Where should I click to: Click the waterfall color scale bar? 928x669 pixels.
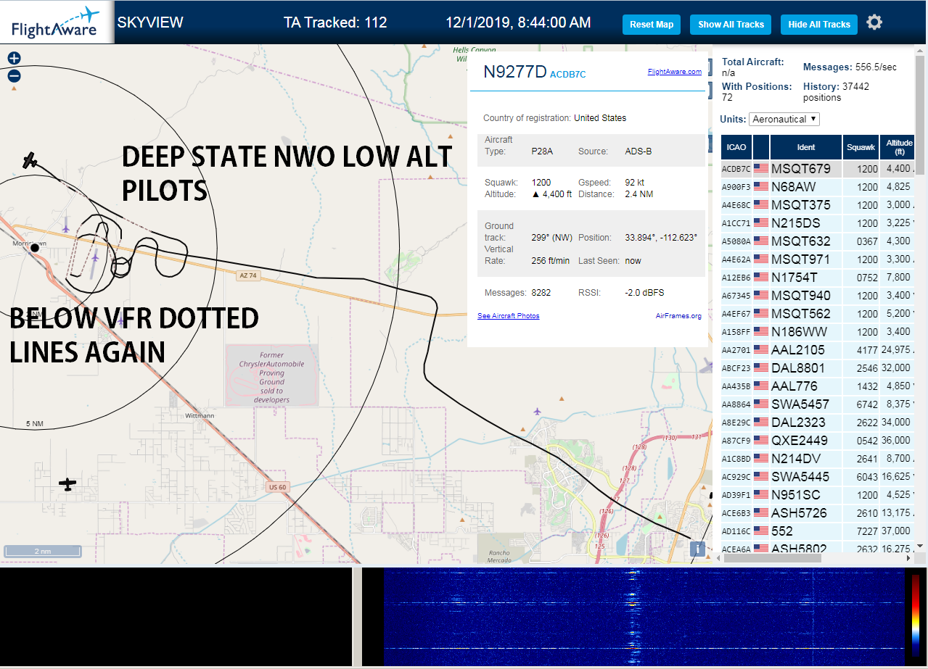coord(915,616)
